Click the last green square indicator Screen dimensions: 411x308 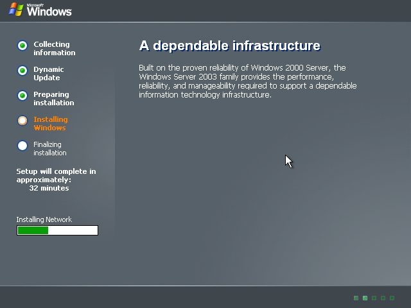(x=392, y=298)
